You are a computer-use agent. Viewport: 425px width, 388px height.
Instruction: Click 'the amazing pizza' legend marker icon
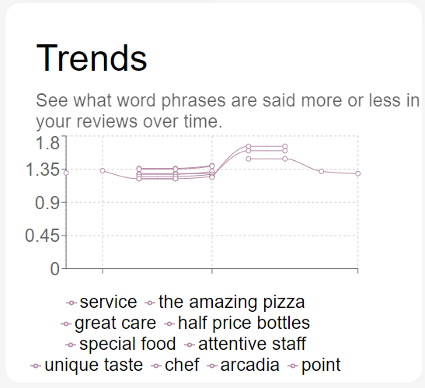150,302
